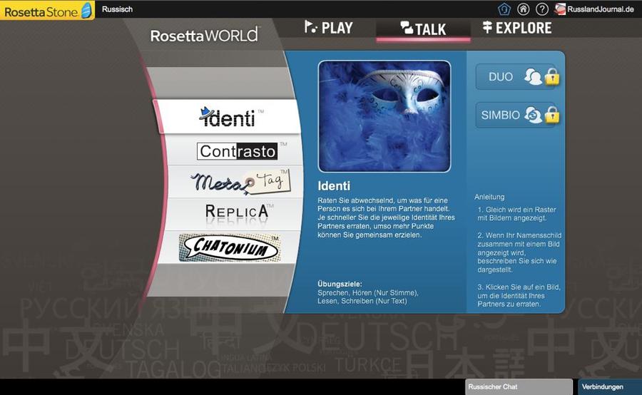The image size is (642, 395).
Task: Click the SIMBIO mode button
Action: [515, 115]
